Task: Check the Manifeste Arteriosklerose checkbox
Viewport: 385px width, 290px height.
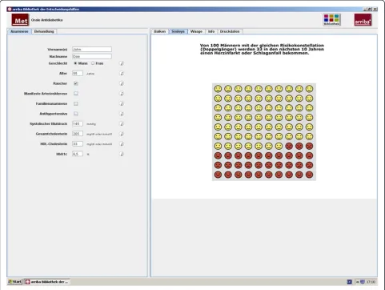Action: (x=76, y=94)
